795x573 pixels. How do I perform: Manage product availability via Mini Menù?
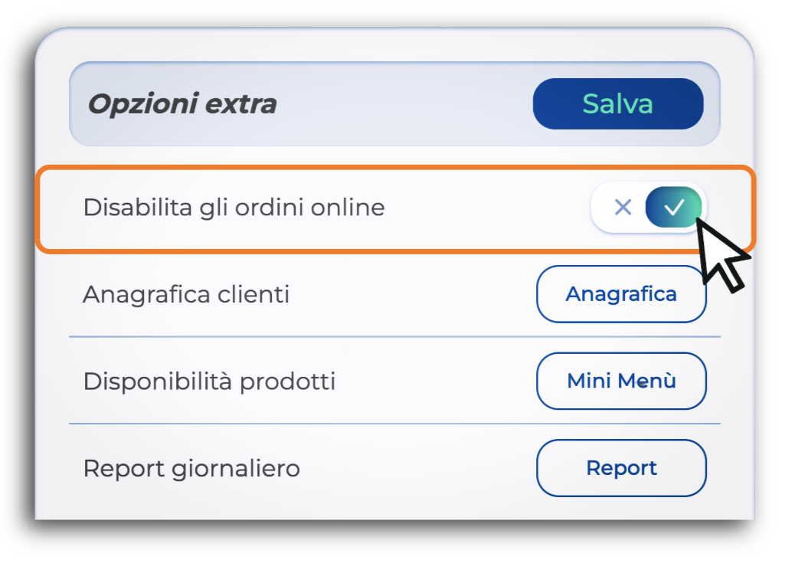(621, 381)
